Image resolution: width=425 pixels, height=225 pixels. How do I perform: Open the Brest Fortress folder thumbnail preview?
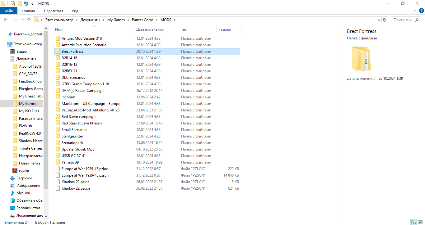click(x=361, y=59)
